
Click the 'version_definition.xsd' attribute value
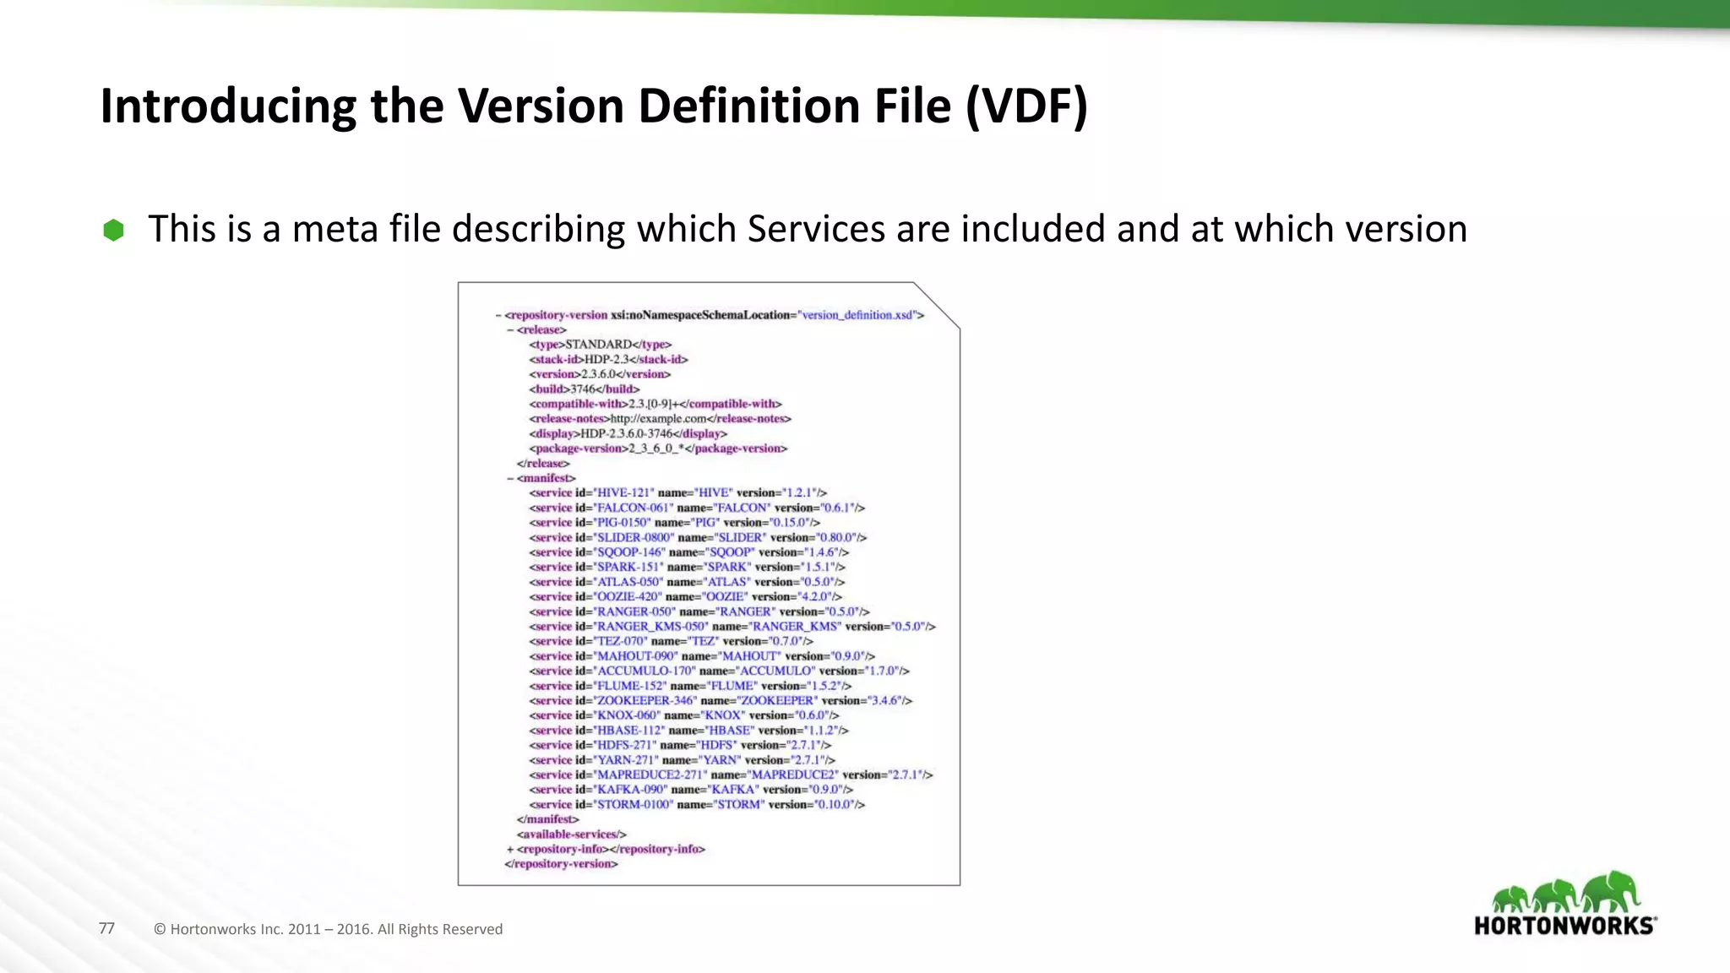[x=857, y=315]
